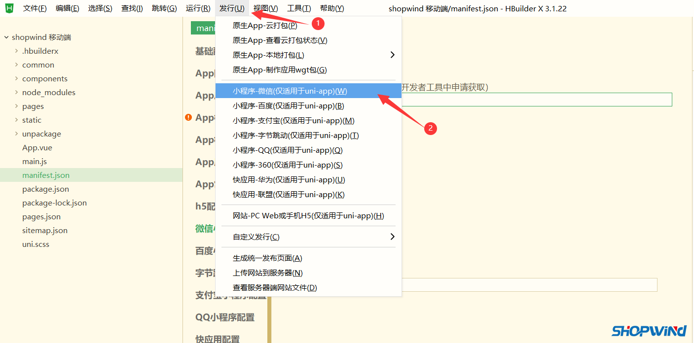Click the HBuilder X logo icon
The image size is (694, 343).
tap(9, 8)
